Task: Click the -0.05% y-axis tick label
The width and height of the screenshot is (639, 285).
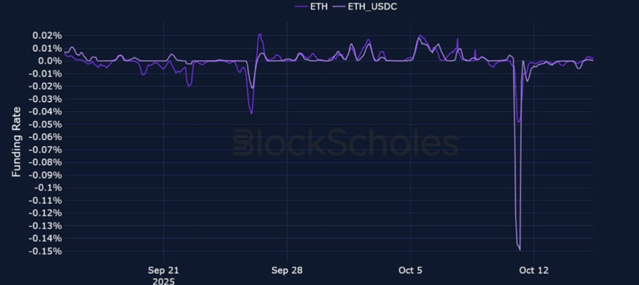Action: pos(46,124)
